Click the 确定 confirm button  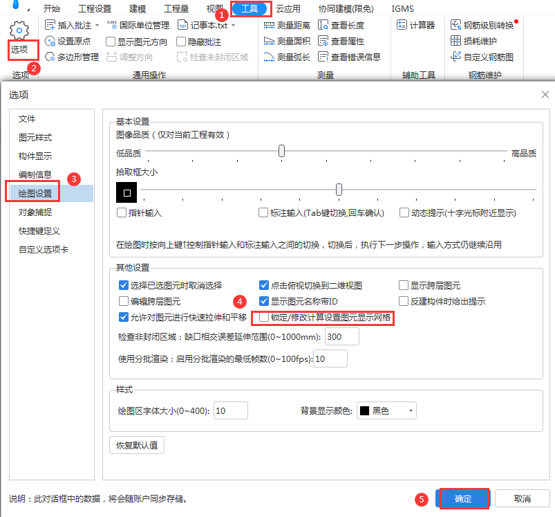tap(463, 498)
